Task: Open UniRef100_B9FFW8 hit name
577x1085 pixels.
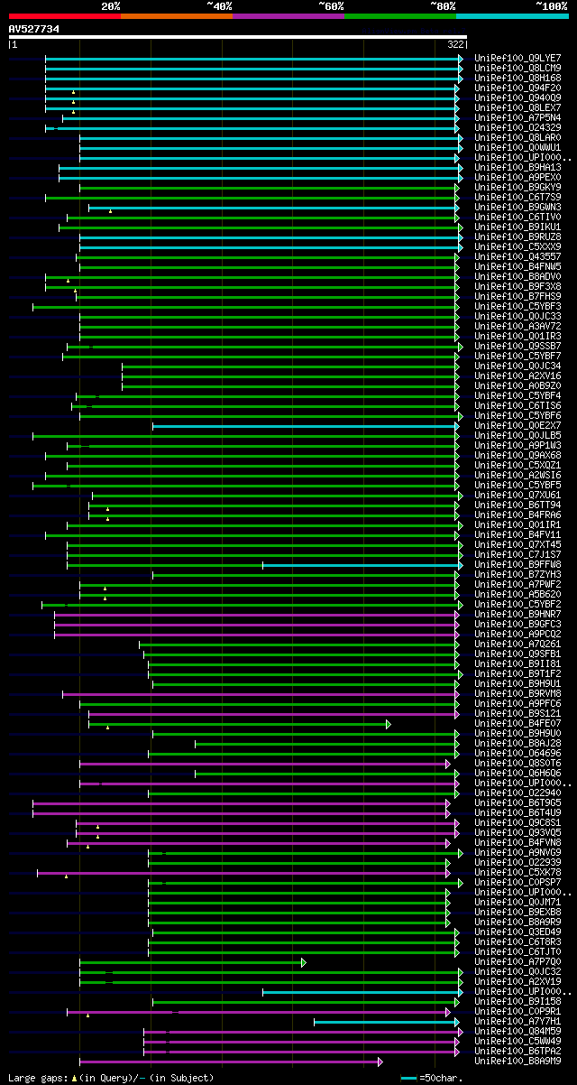Action: coord(517,564)
